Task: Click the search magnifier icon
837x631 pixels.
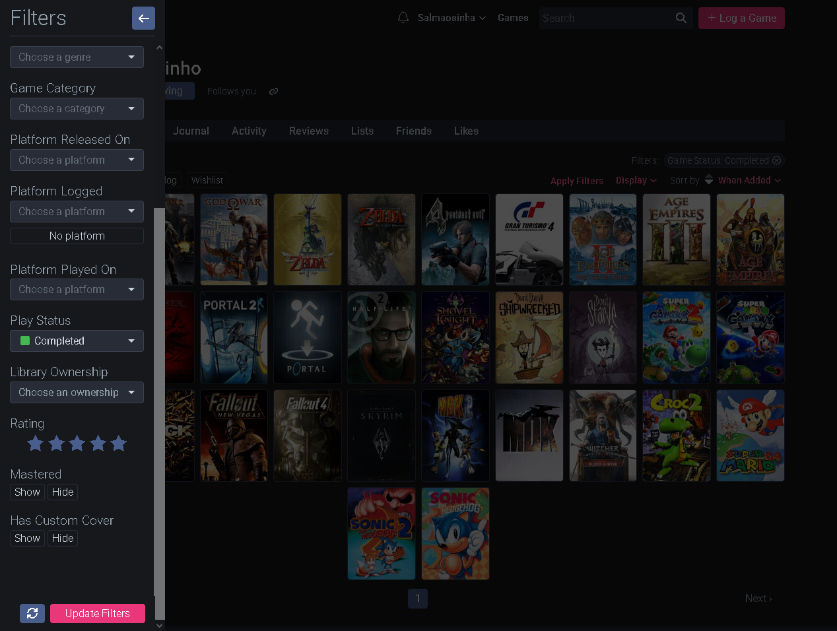Action: pos(681,18)
